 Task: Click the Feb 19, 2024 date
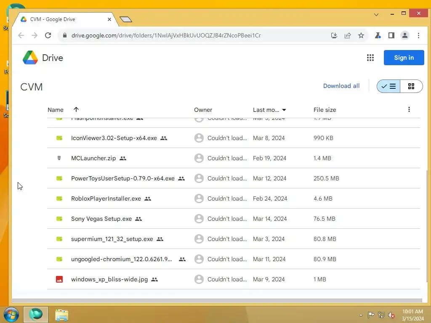(x=270, y=158)
